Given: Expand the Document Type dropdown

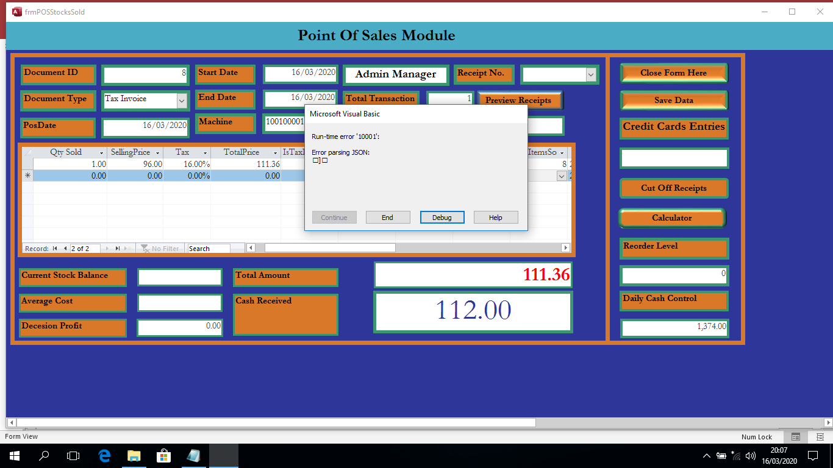Looking at the screenshot, I should [x=182, y=100].
